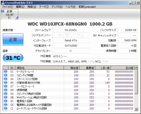Click the blue status orb on drive tab
141x114 pixels.
(x=3, y=11)
